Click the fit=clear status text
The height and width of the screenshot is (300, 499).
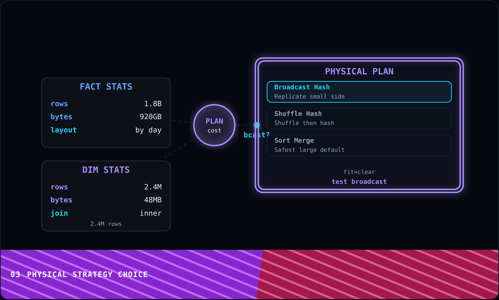[359, 172]
